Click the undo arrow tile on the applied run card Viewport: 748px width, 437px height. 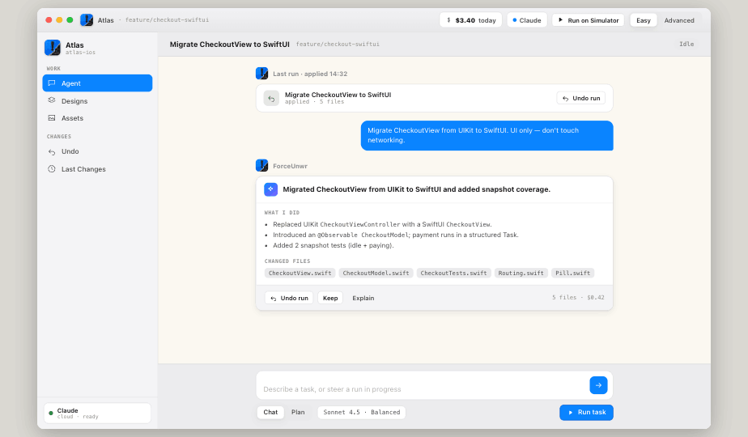click(271, 98)
